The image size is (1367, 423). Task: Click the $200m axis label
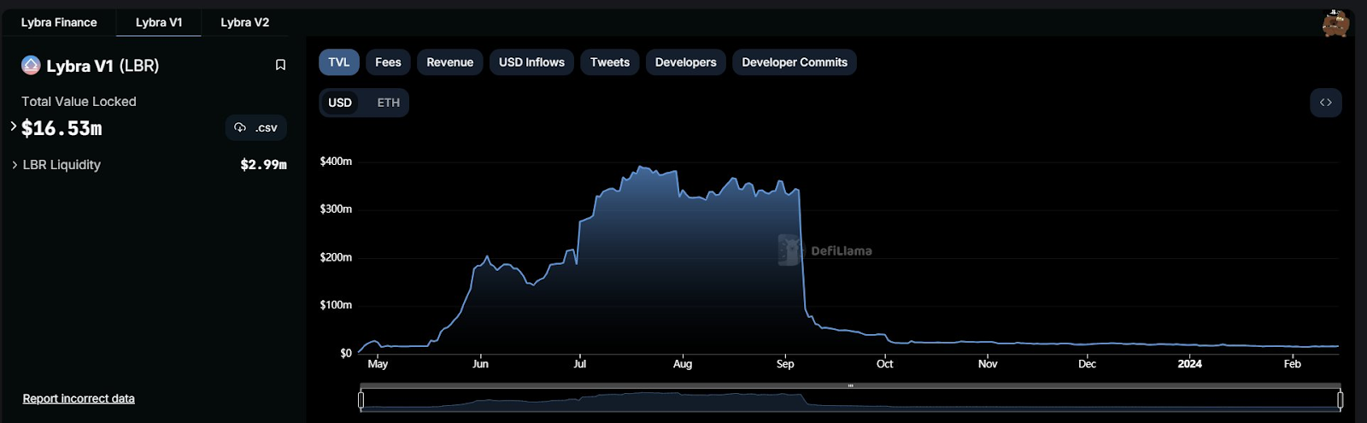coord(336,257)
